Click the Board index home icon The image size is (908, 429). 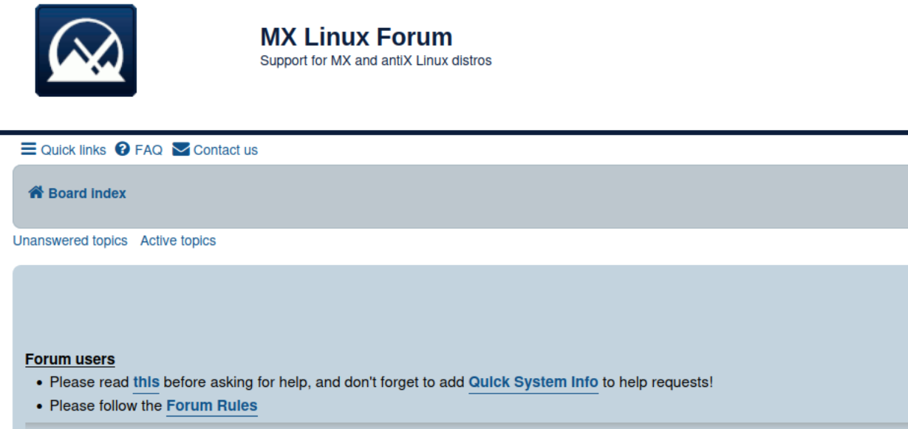coord(36,193)
